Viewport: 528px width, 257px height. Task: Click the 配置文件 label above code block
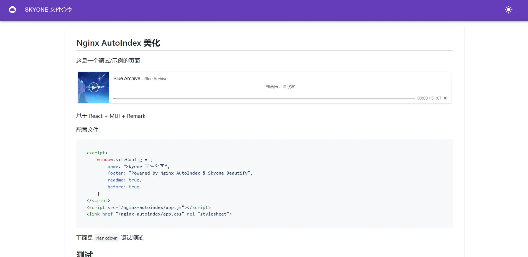88,130
